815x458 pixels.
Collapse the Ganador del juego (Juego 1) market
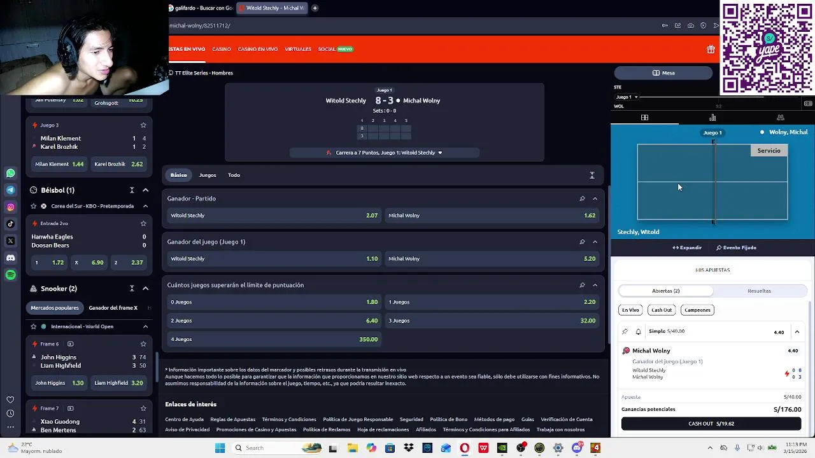595,242
